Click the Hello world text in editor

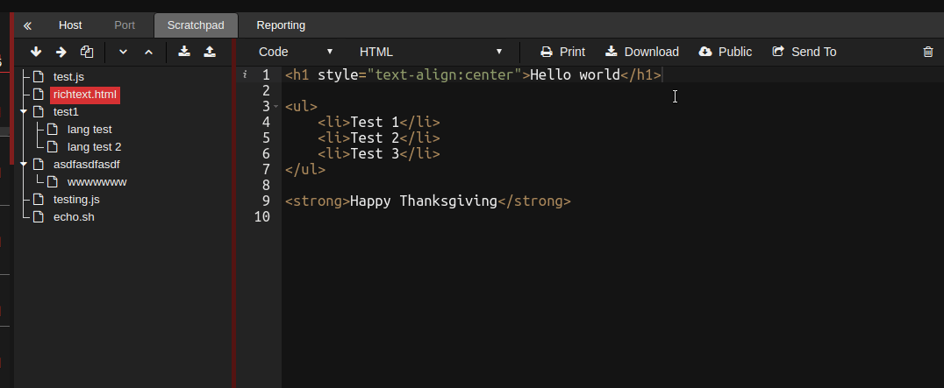pos(575,75)
